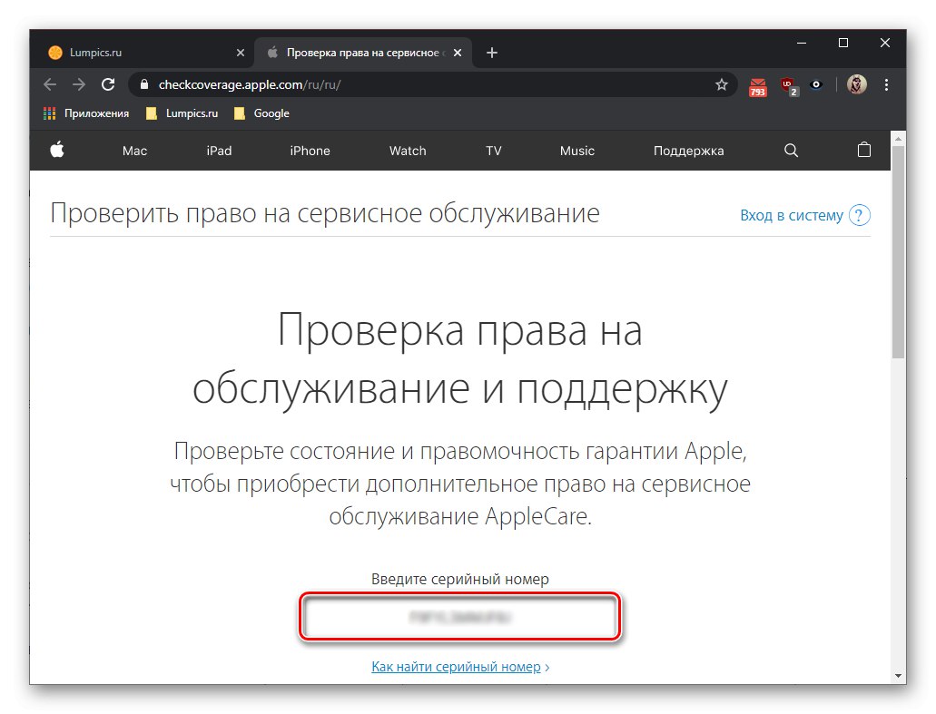The height and width of the screenshot is (714, 936).
Task: Open the iPad section in Apple nav
Action: [x=219, y=151]
